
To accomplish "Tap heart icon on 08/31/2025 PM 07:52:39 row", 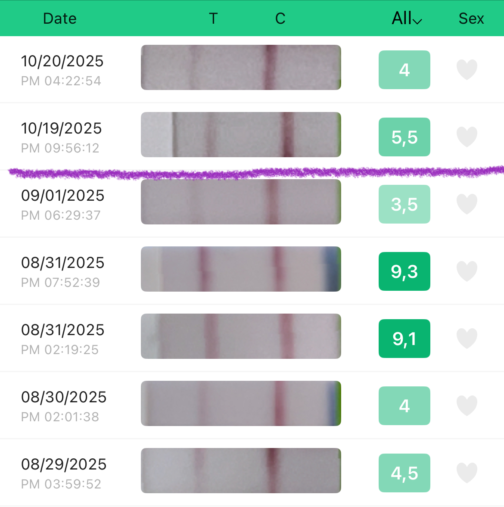I will [467, 271].
